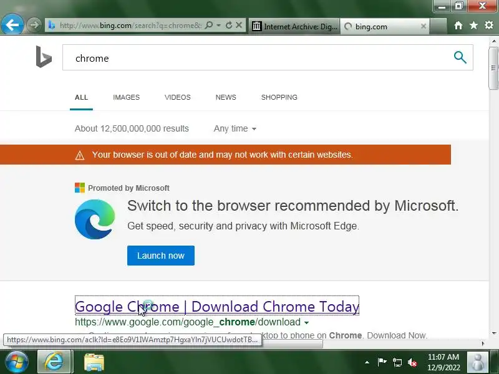Click the Bing favicon in address bar

coord(52,25)
